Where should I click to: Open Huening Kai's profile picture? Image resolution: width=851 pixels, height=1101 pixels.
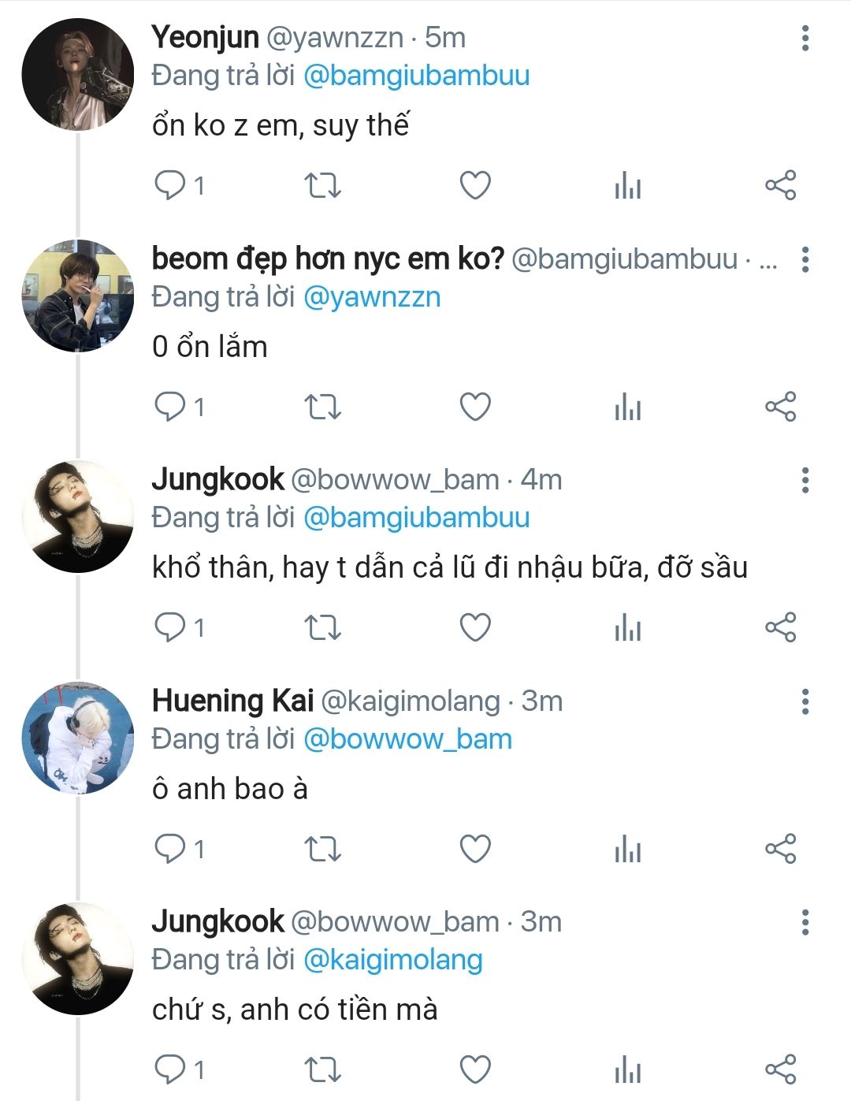[x=77, y=738]
